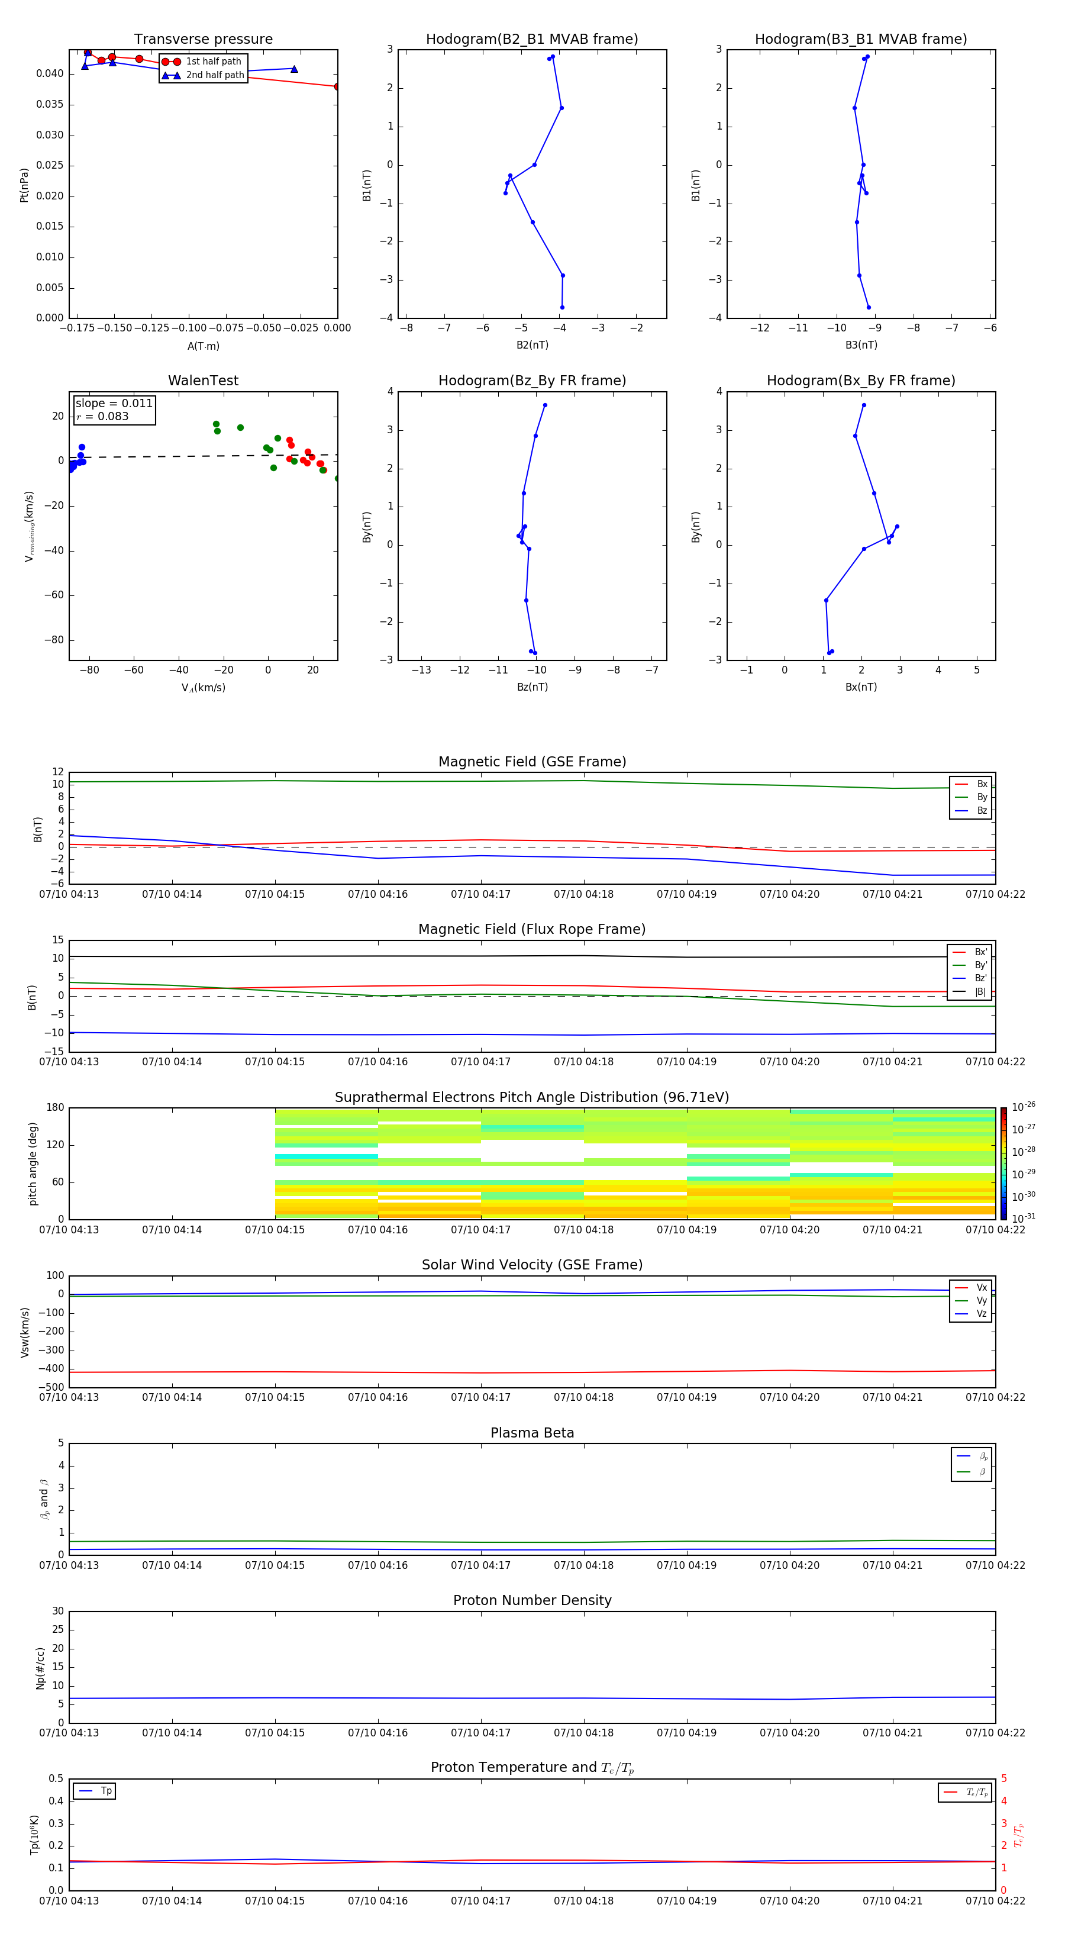Click the 'Vremaining(km/s)' y-axis label
The height and width of the screenshot is (1953, 1065).
[29, 526]
